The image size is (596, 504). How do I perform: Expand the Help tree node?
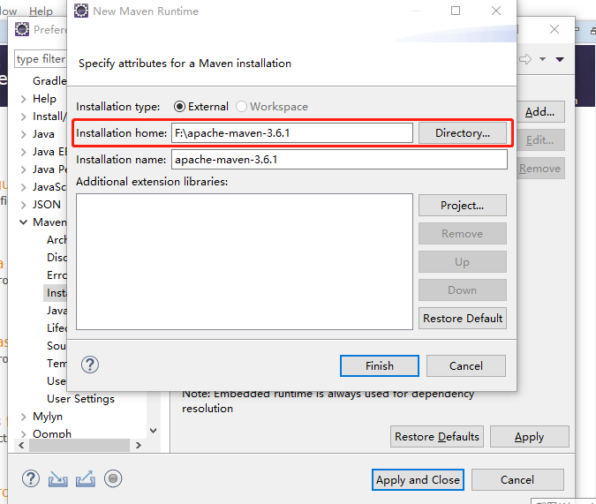click(x=24, y=99)
